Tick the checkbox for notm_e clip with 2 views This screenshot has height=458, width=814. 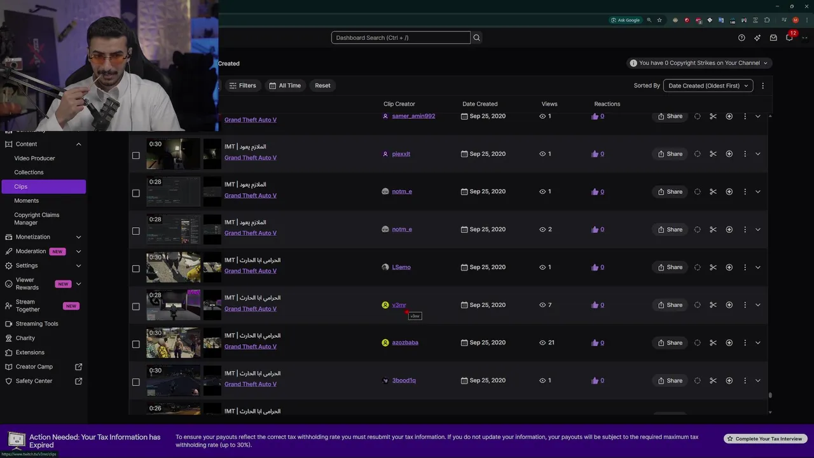135,231
